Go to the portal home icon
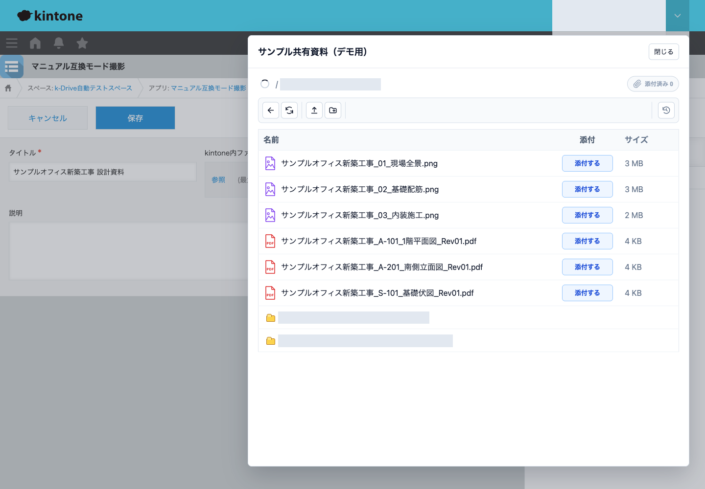The width and height of the screenshot is (705, 489). pyautogui.click(x=35, y=43)
